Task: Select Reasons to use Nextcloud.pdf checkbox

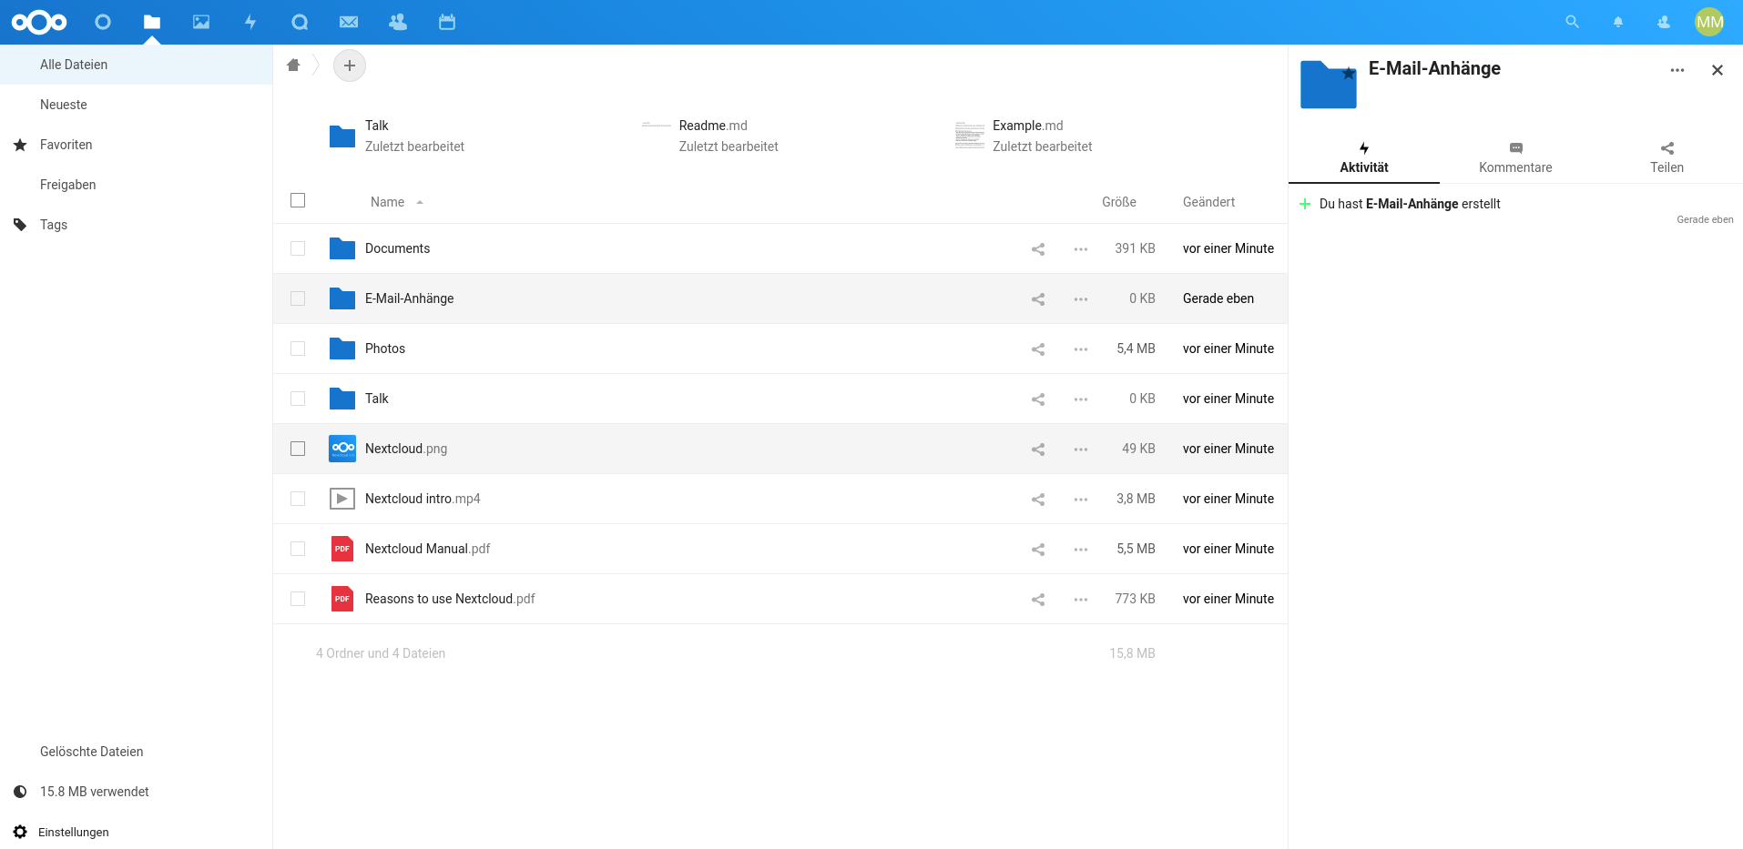Action: 298,599
